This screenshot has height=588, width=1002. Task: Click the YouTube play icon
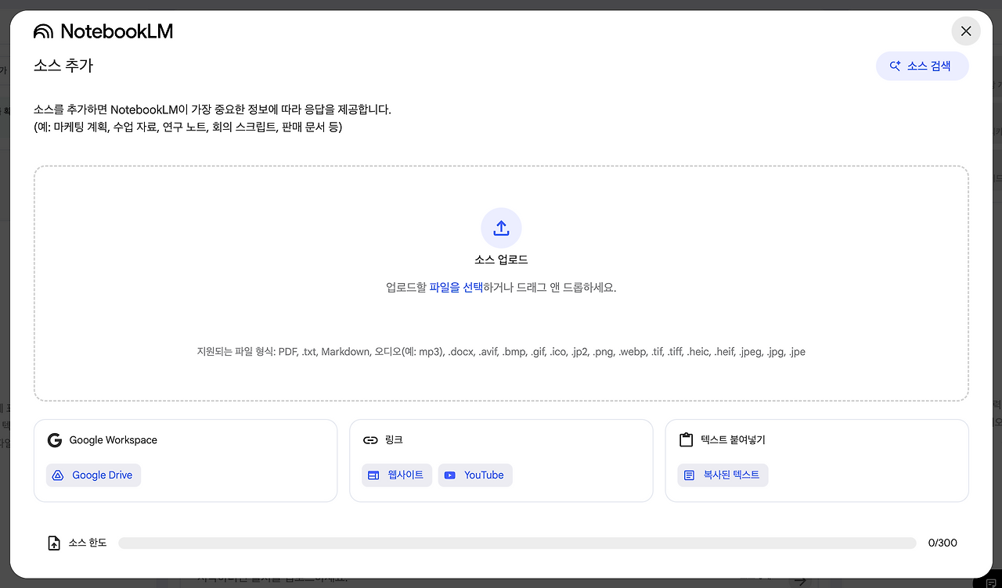pos(450,475)
